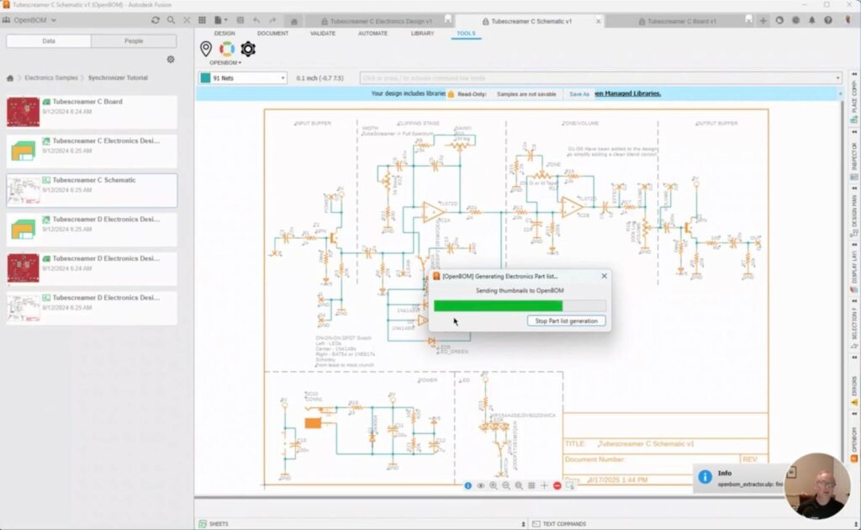Open the DOCUMENT ribbon tab

point(273,34)
